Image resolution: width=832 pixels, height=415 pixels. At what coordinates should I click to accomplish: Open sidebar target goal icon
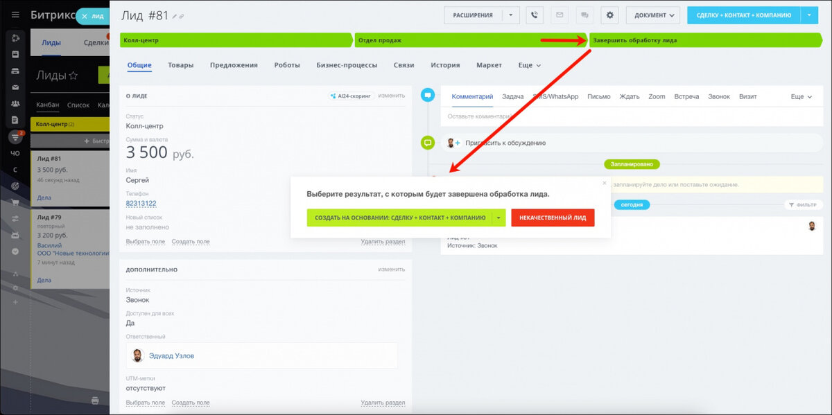pos(15,186)
